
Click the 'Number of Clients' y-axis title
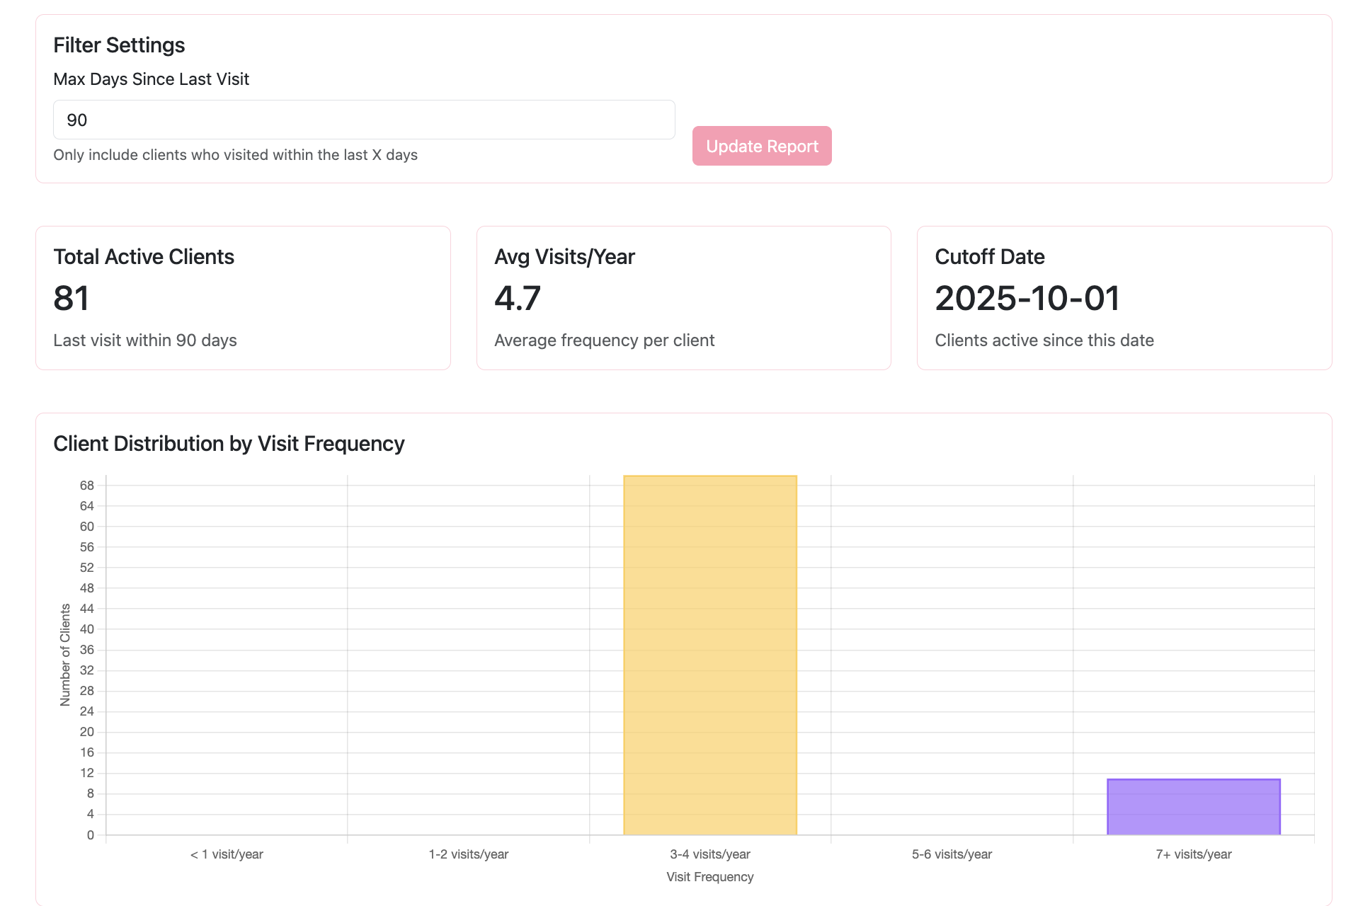[65, 655]
